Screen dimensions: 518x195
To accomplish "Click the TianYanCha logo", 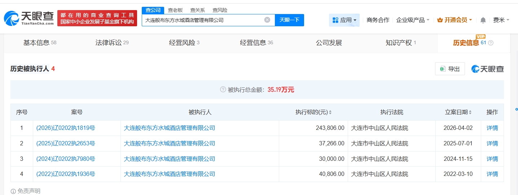I will (29, 18).
